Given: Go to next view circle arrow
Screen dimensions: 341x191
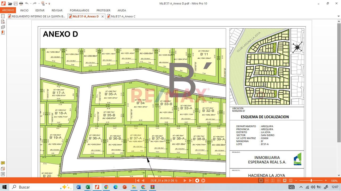Looking at the screenshot, I should coord(203,181).
